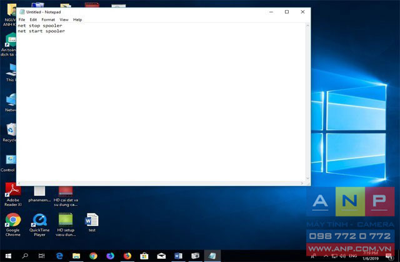Launch Microsoft Edge from taskbar
The width and height of the screenshot is (400, 262).
coord(59,256)
